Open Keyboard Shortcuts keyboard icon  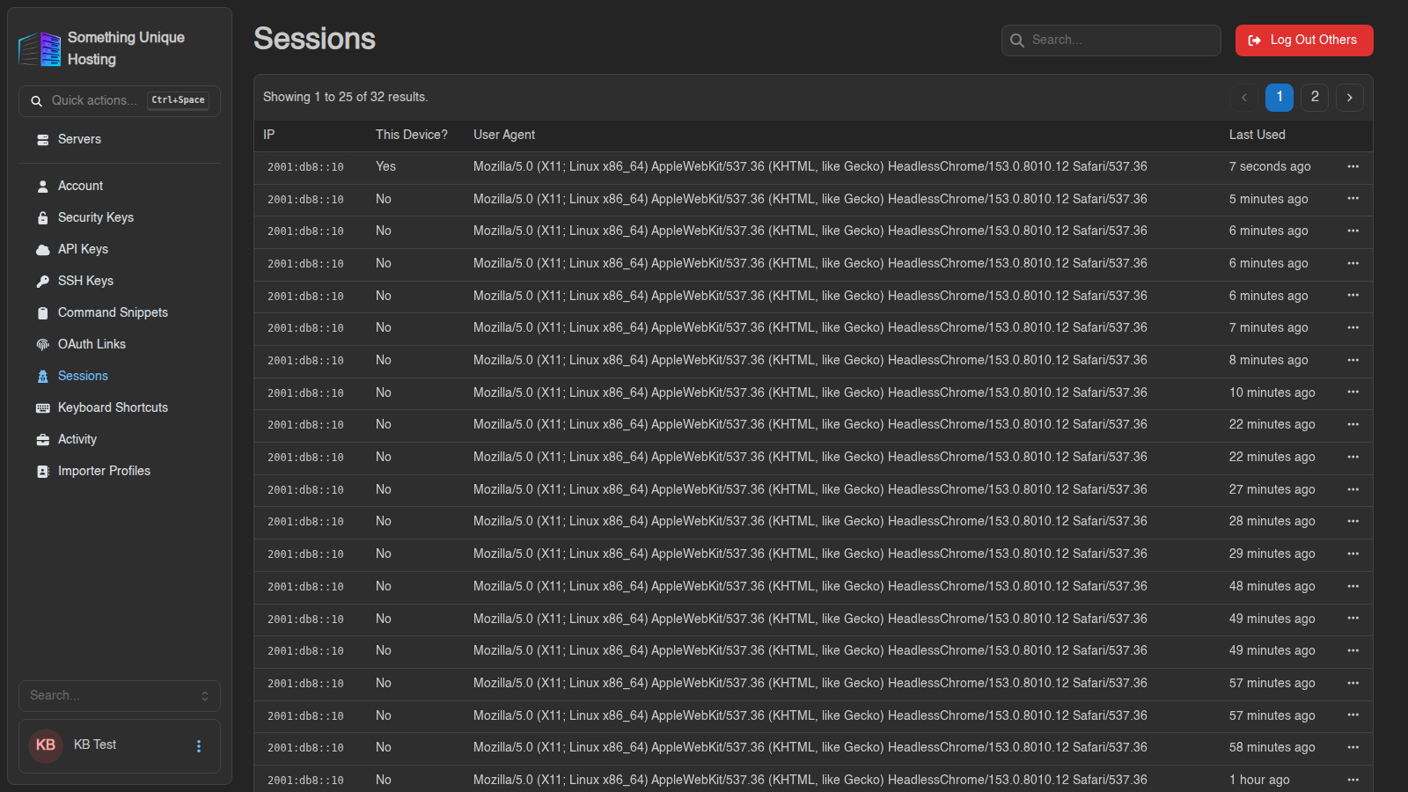coord(42,408)
